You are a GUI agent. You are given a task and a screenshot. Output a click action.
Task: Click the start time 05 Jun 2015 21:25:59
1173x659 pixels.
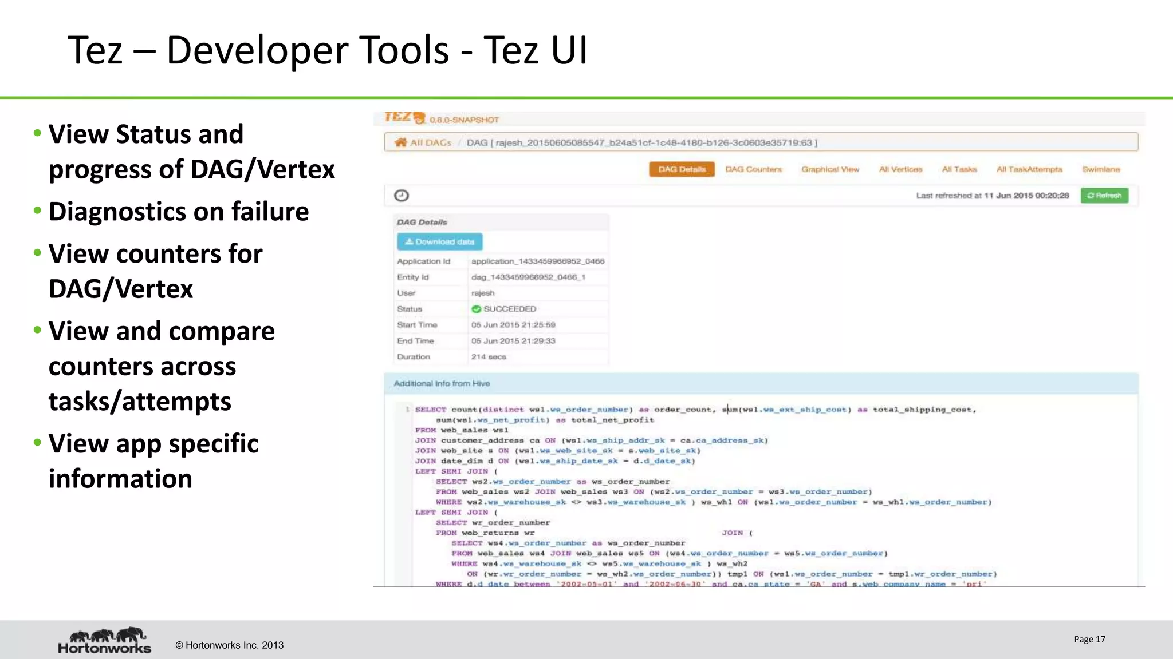(x=513, y=325)
